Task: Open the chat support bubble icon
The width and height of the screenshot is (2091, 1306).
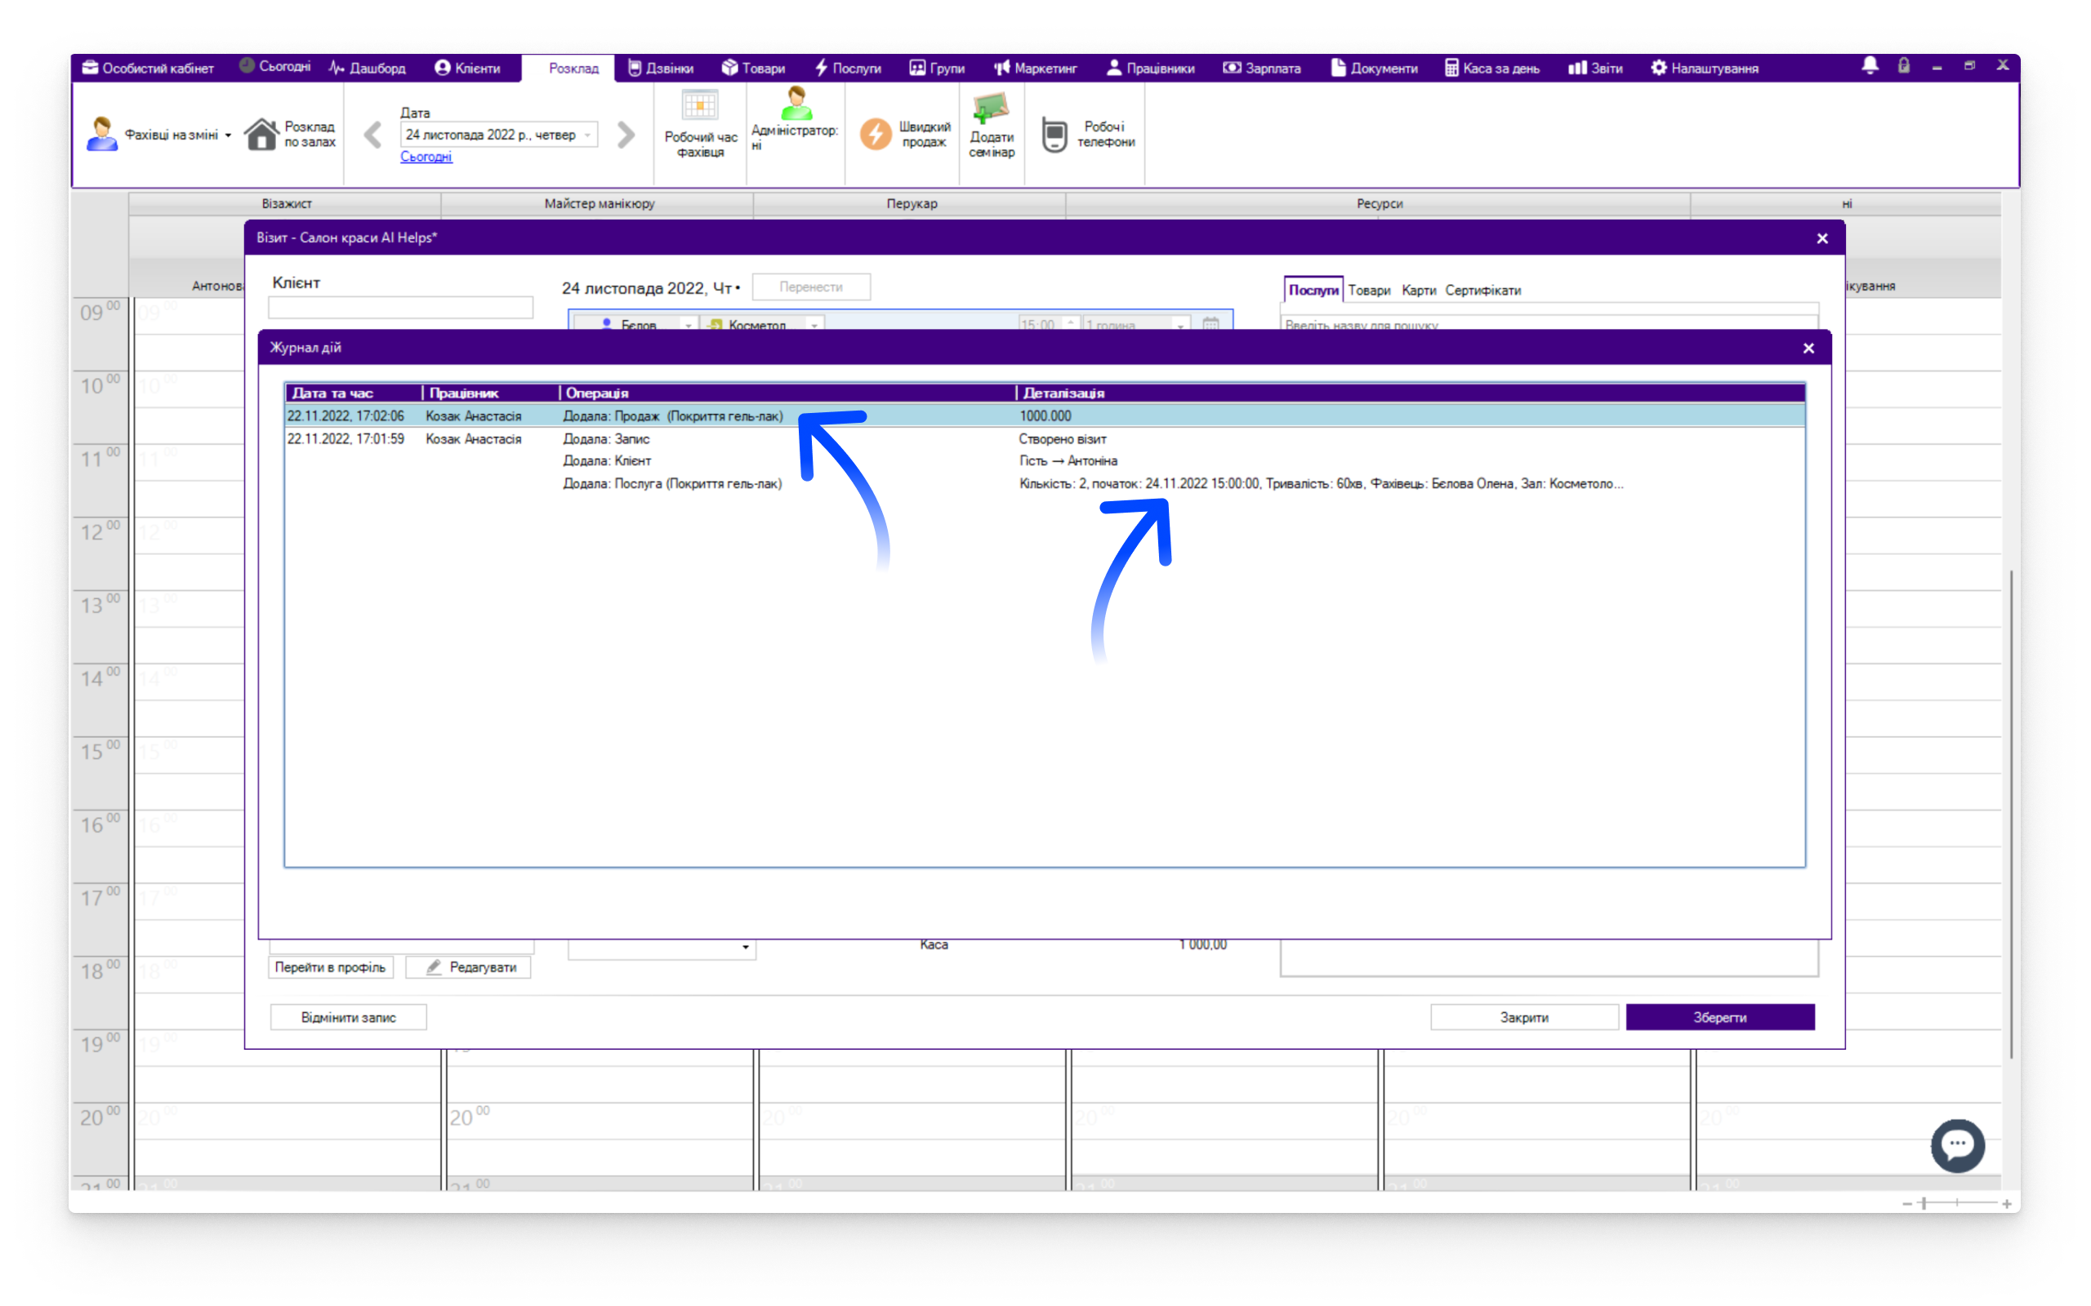Action: (x=1957, y=1145)
